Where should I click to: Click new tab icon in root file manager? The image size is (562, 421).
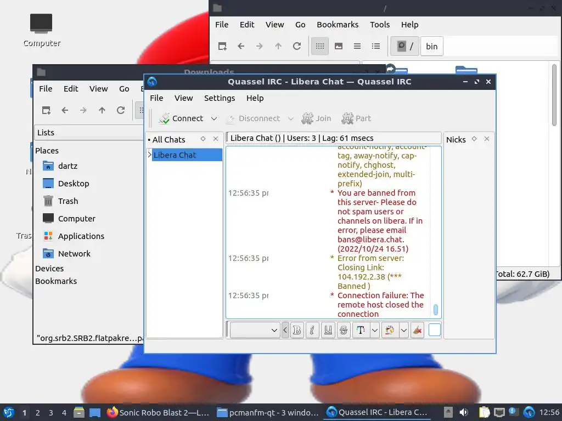(222, 46)
